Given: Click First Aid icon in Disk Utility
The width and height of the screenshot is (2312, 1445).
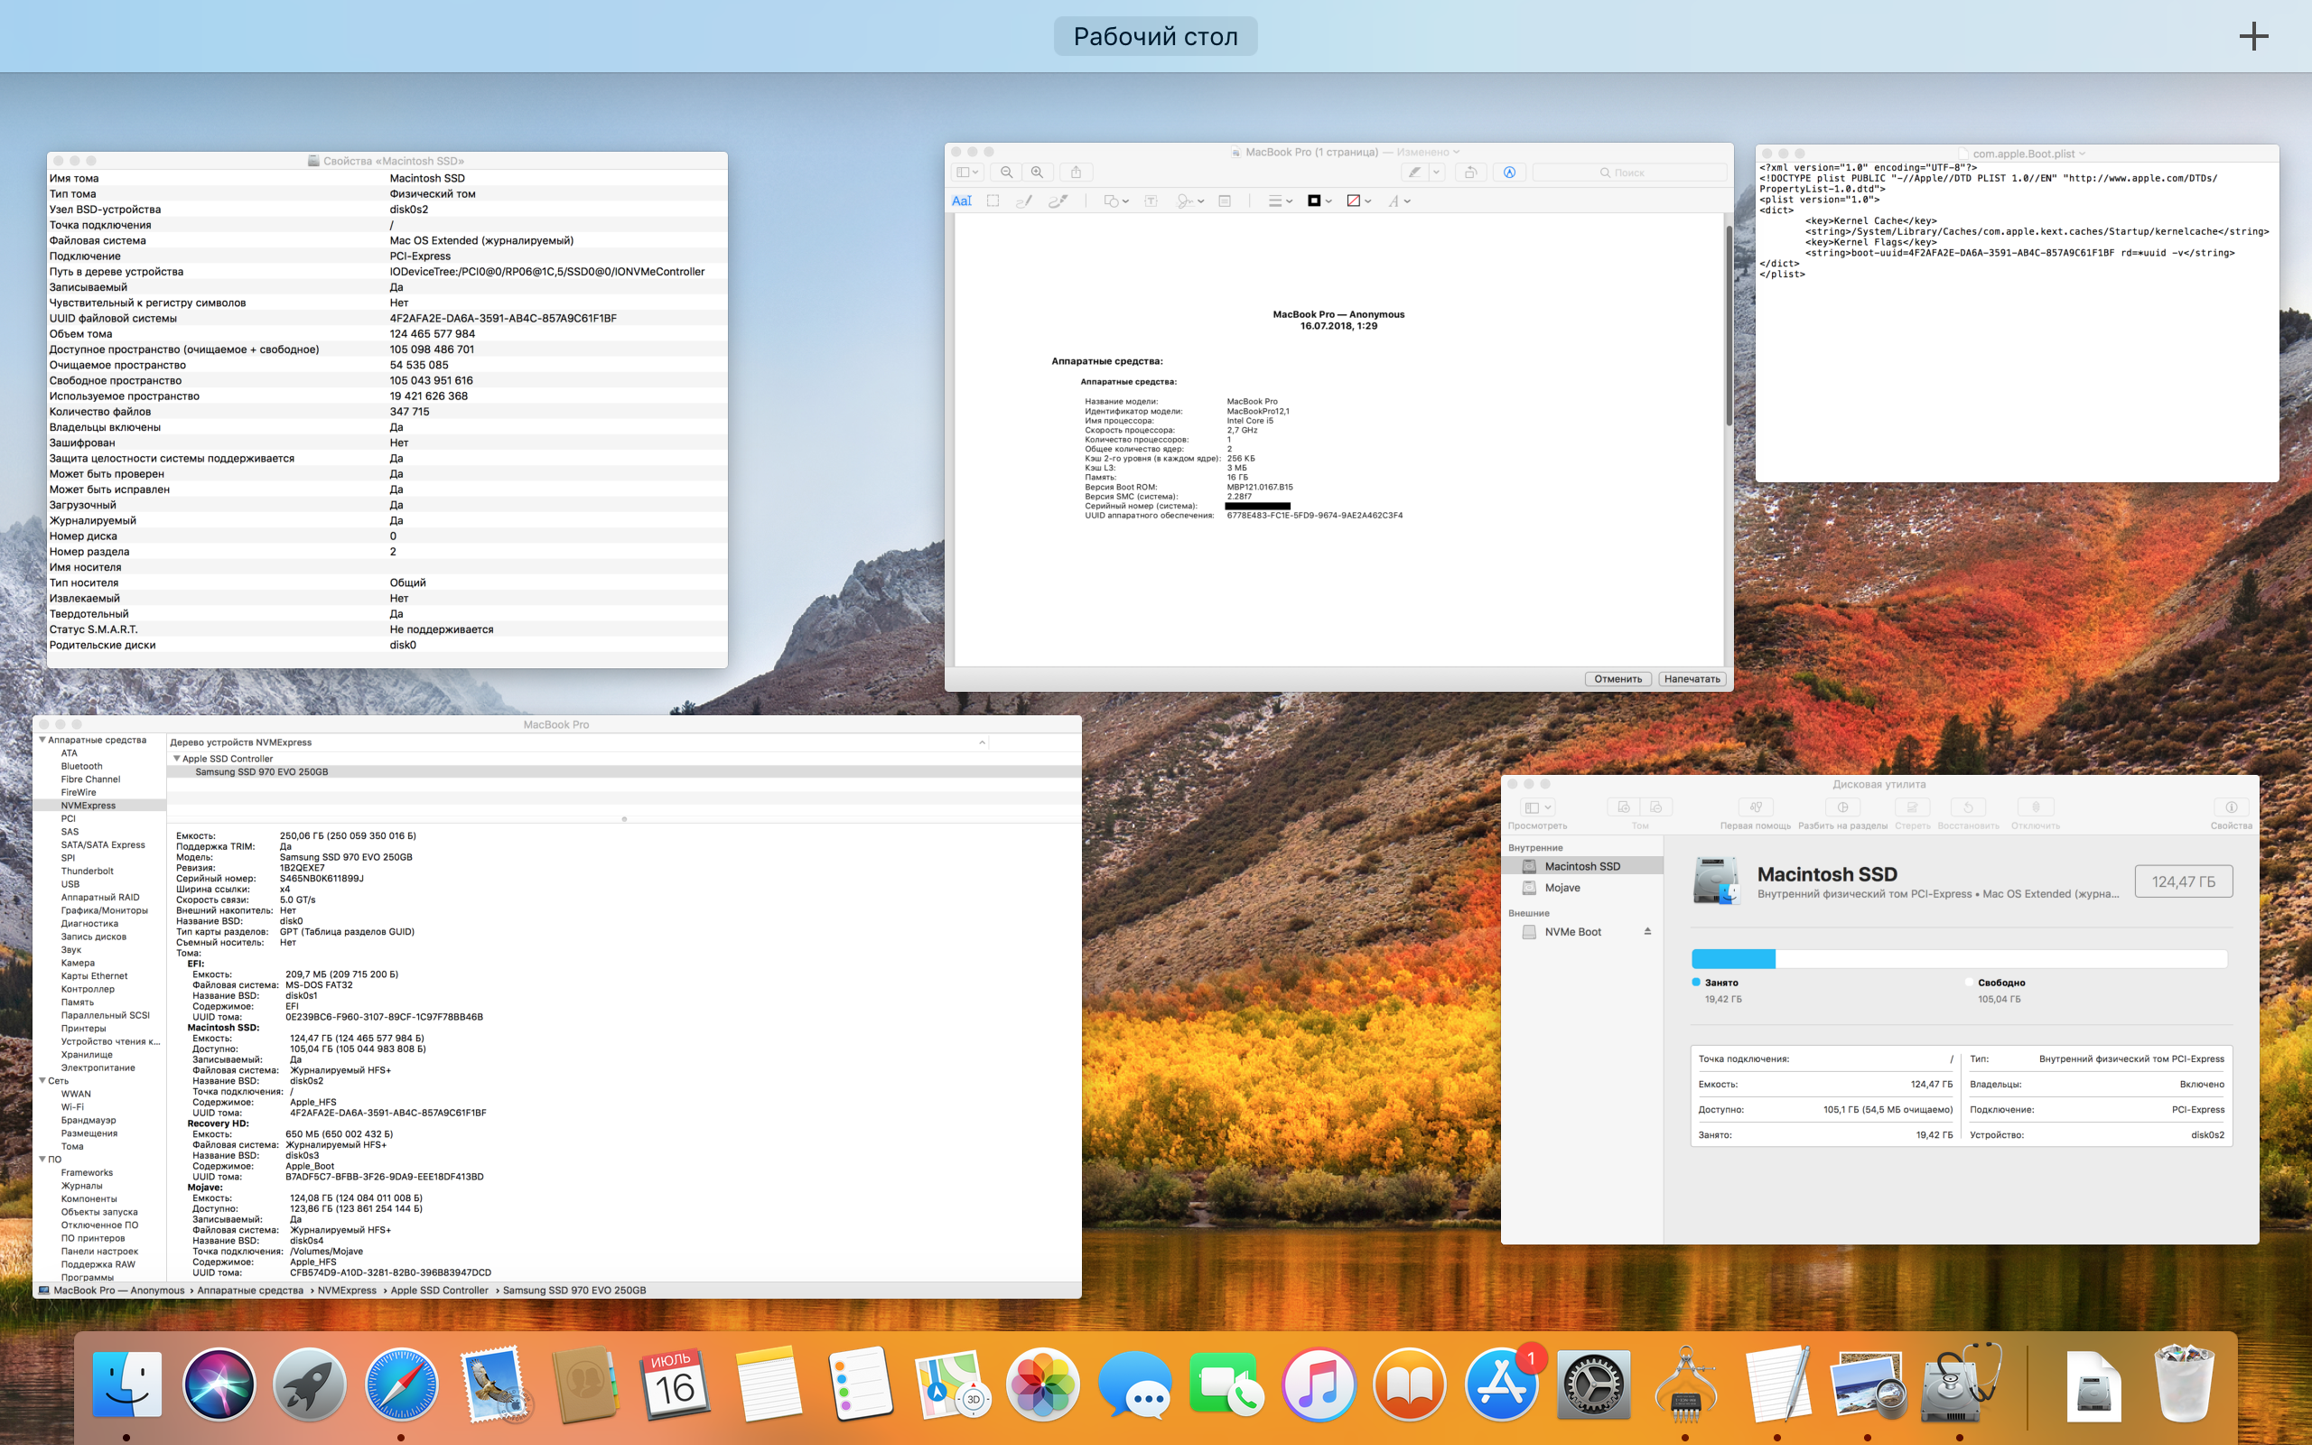Looking at the screenshot, I should 1755,807.
